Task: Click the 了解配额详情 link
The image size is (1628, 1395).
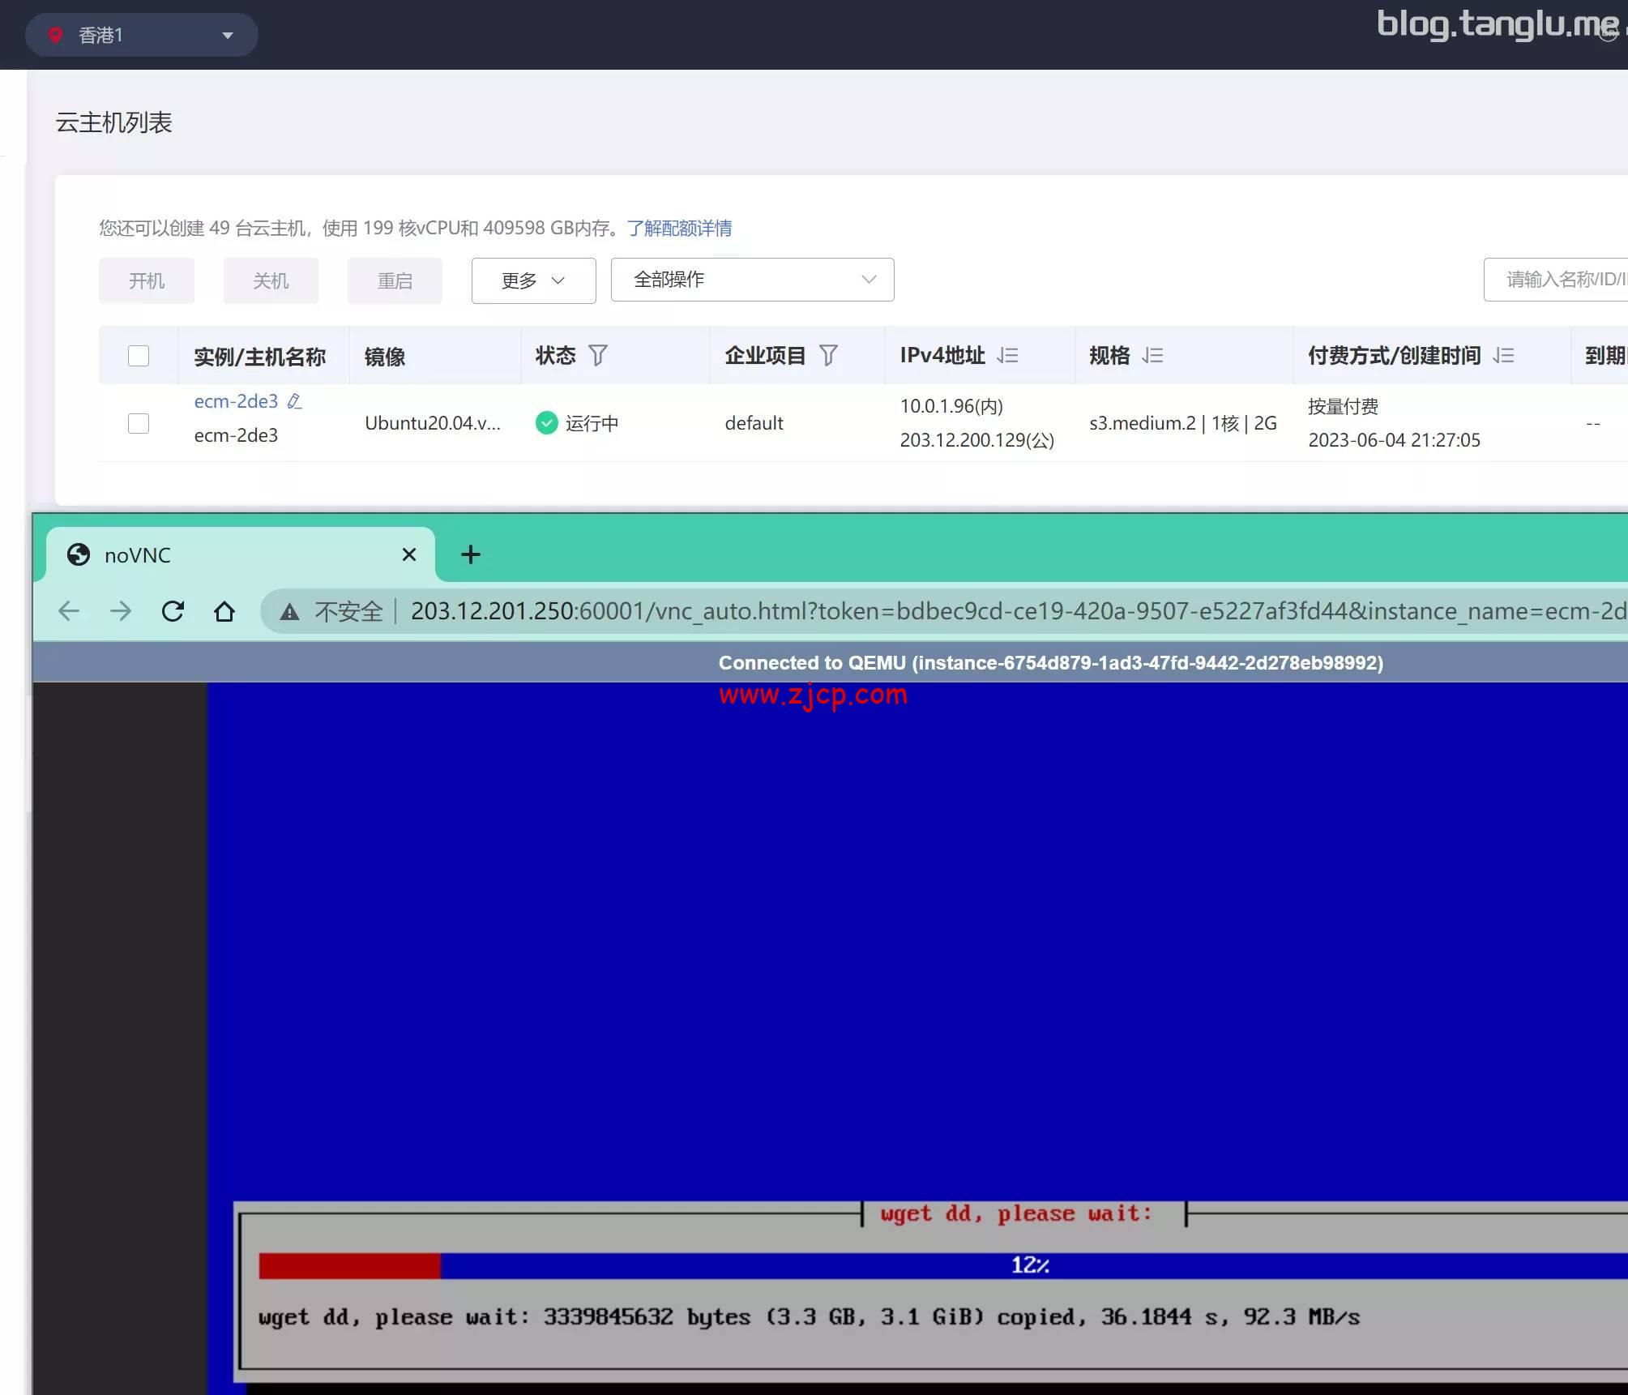Action: [678, 228]
